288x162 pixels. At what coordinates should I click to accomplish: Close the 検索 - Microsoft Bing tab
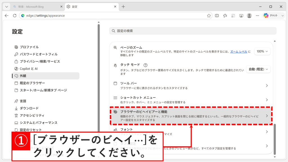(x=61, y=7)
